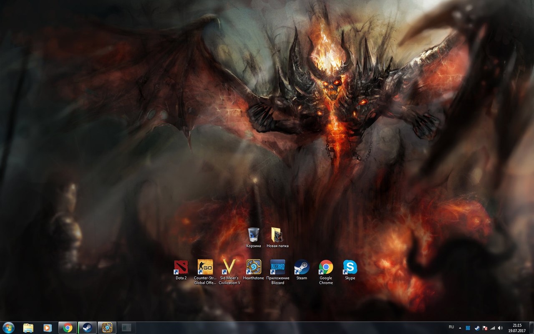Select the Hearthstone desktop icon
534x334 pixels.
click(x=253, y=268)
